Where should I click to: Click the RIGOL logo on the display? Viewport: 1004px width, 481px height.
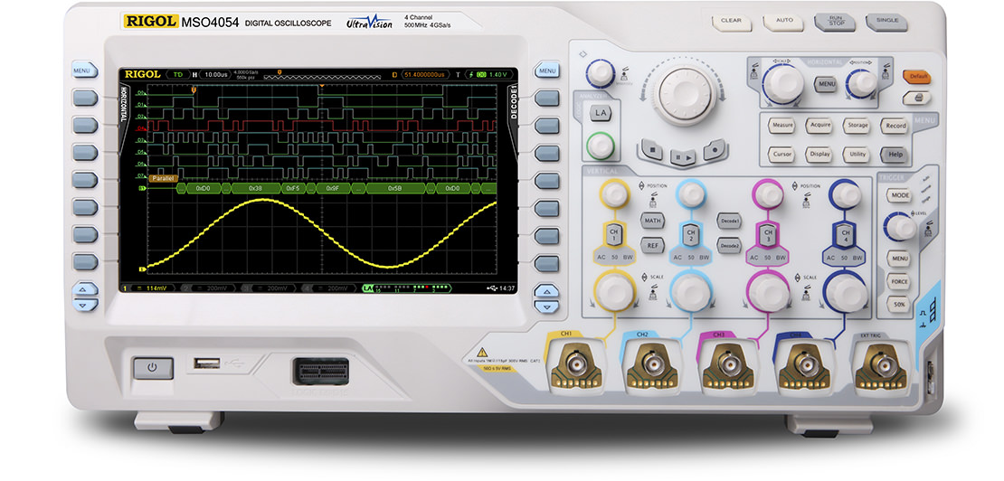pos(142,74)
